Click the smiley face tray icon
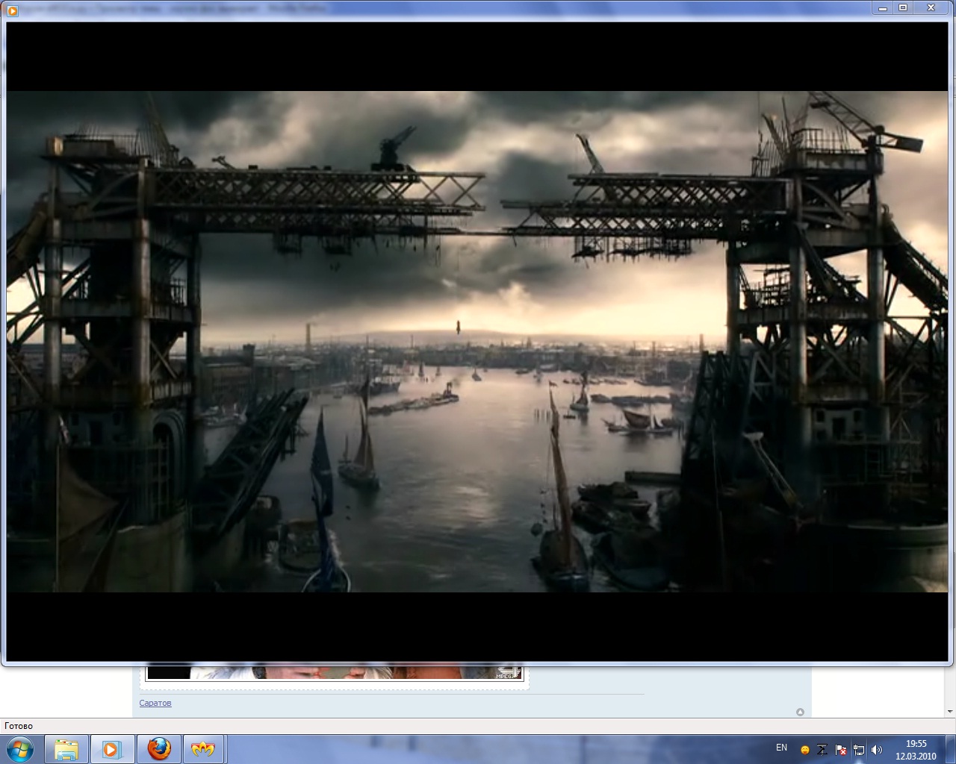 (x=804, y=750)
